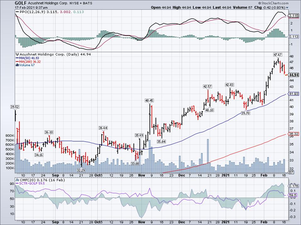Click the 33.08 low price label
301x225 pixels.
click(x=135, y=163)
